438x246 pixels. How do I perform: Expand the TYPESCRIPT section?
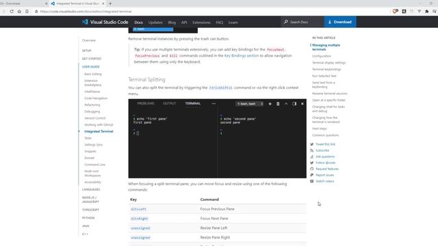[90, 210]
